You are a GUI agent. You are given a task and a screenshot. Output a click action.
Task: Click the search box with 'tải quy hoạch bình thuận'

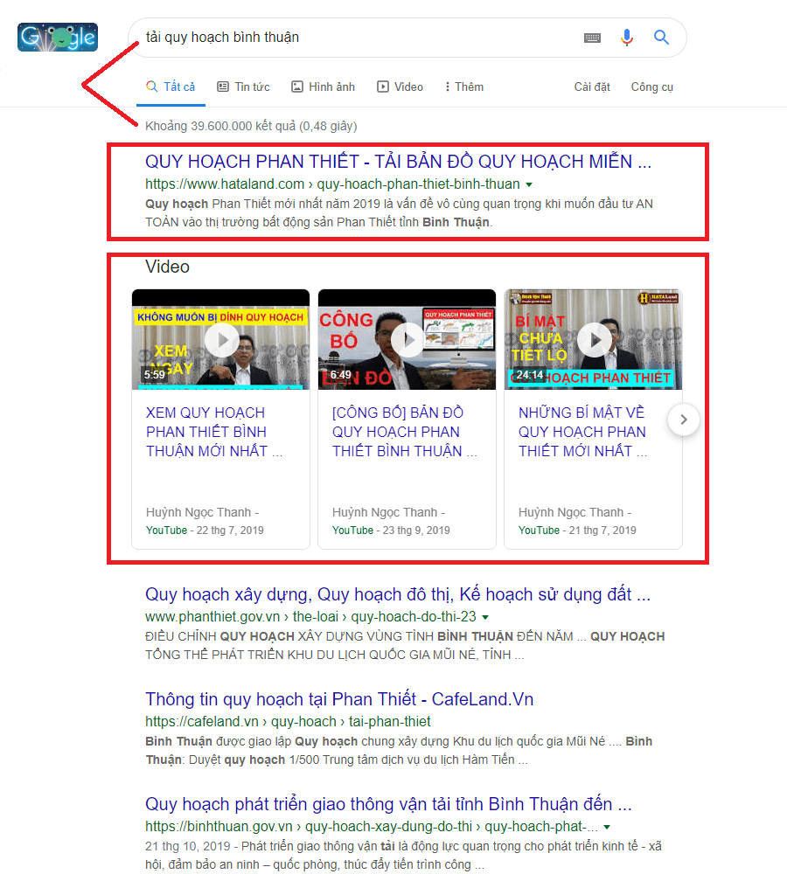pos(350,38)
